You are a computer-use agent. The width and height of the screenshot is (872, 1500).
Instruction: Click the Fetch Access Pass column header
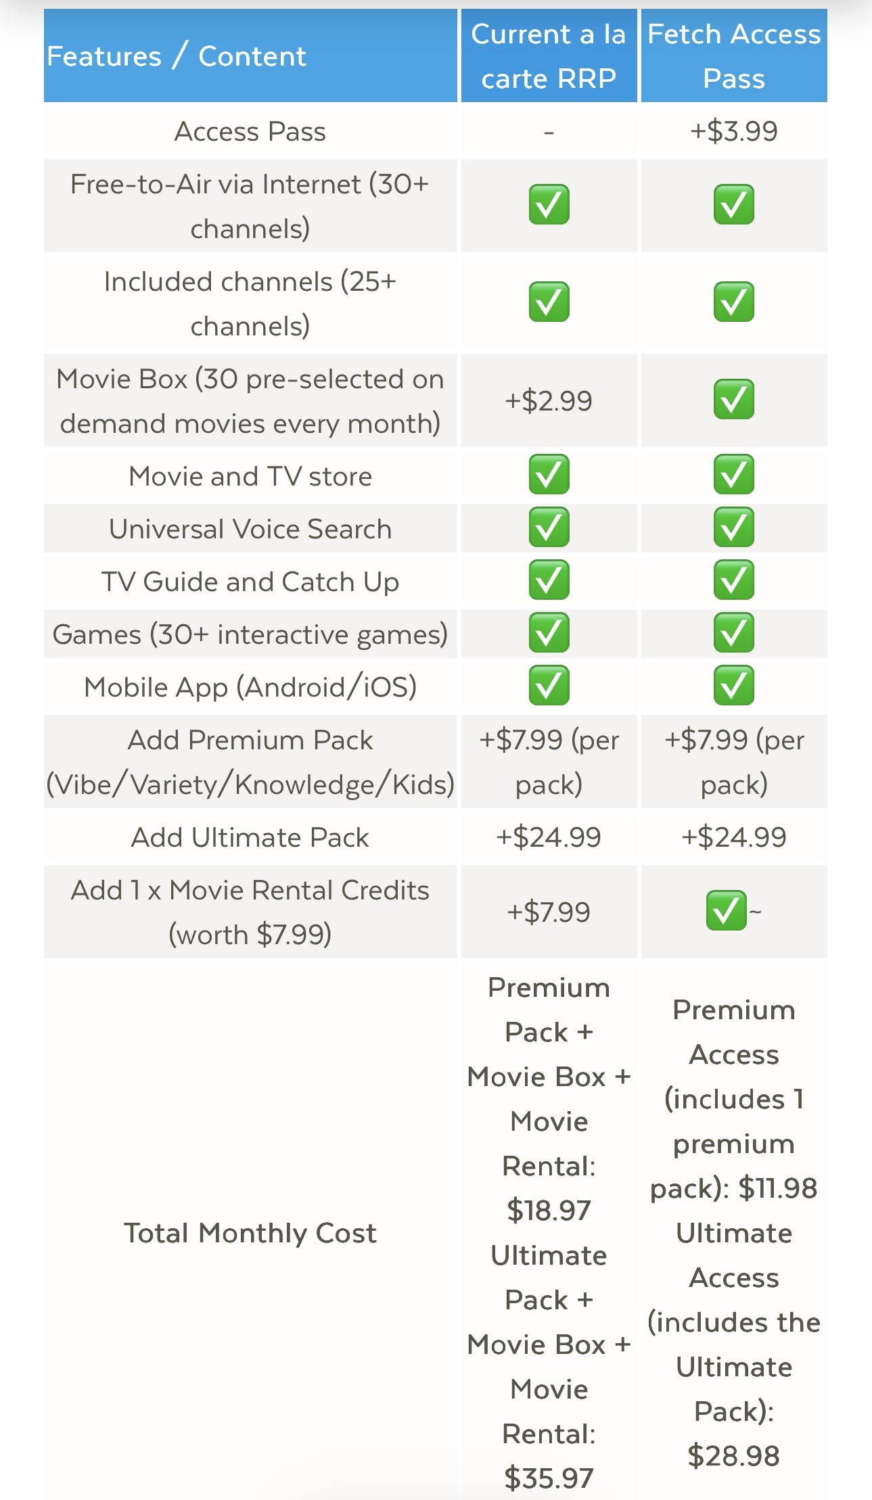tap(734, 56)
